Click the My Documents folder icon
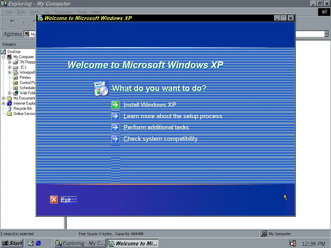Image resolution: width=331 pixels, height=248 pixels. coord(9,98)
